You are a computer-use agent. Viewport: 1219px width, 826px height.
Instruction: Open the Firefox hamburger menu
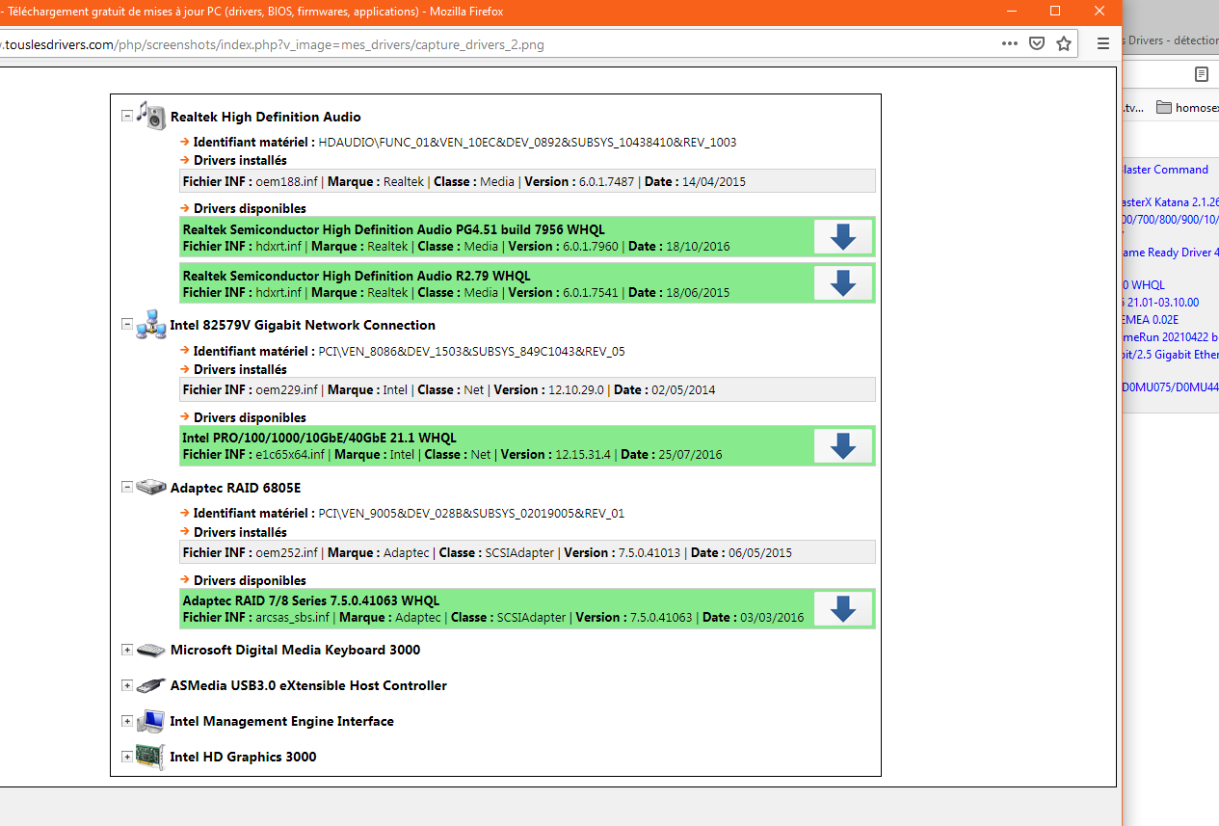[x=1103, y=43]
